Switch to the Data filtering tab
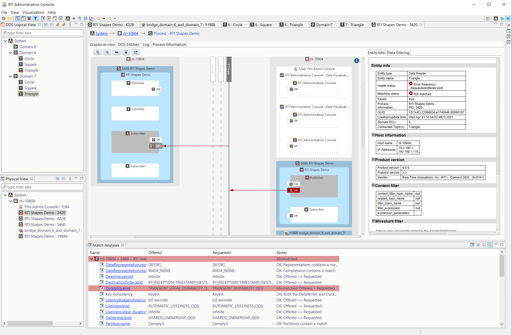The width and height of the screenshot is (512, 335). [398, 53]
